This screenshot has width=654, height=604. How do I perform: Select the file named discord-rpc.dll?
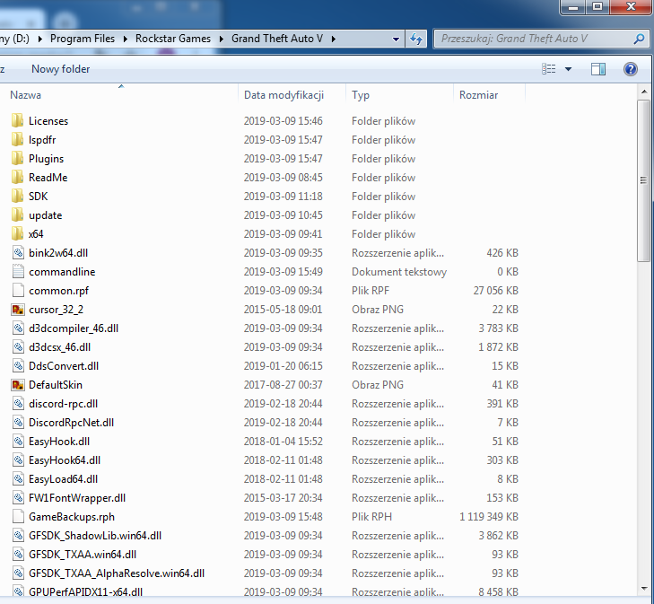63,403
